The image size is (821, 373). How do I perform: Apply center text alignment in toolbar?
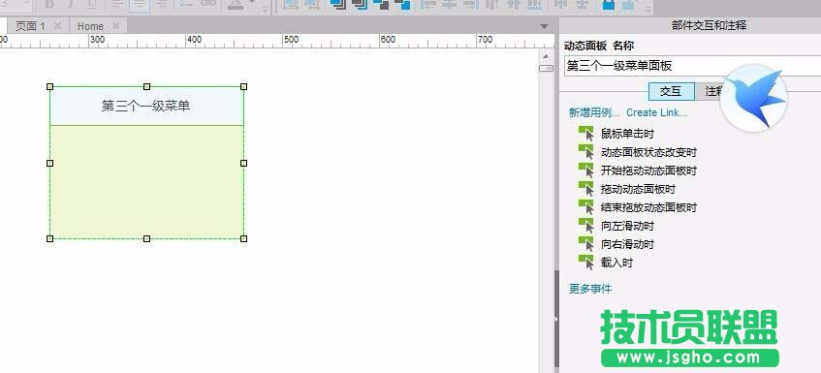coord(140,4)
